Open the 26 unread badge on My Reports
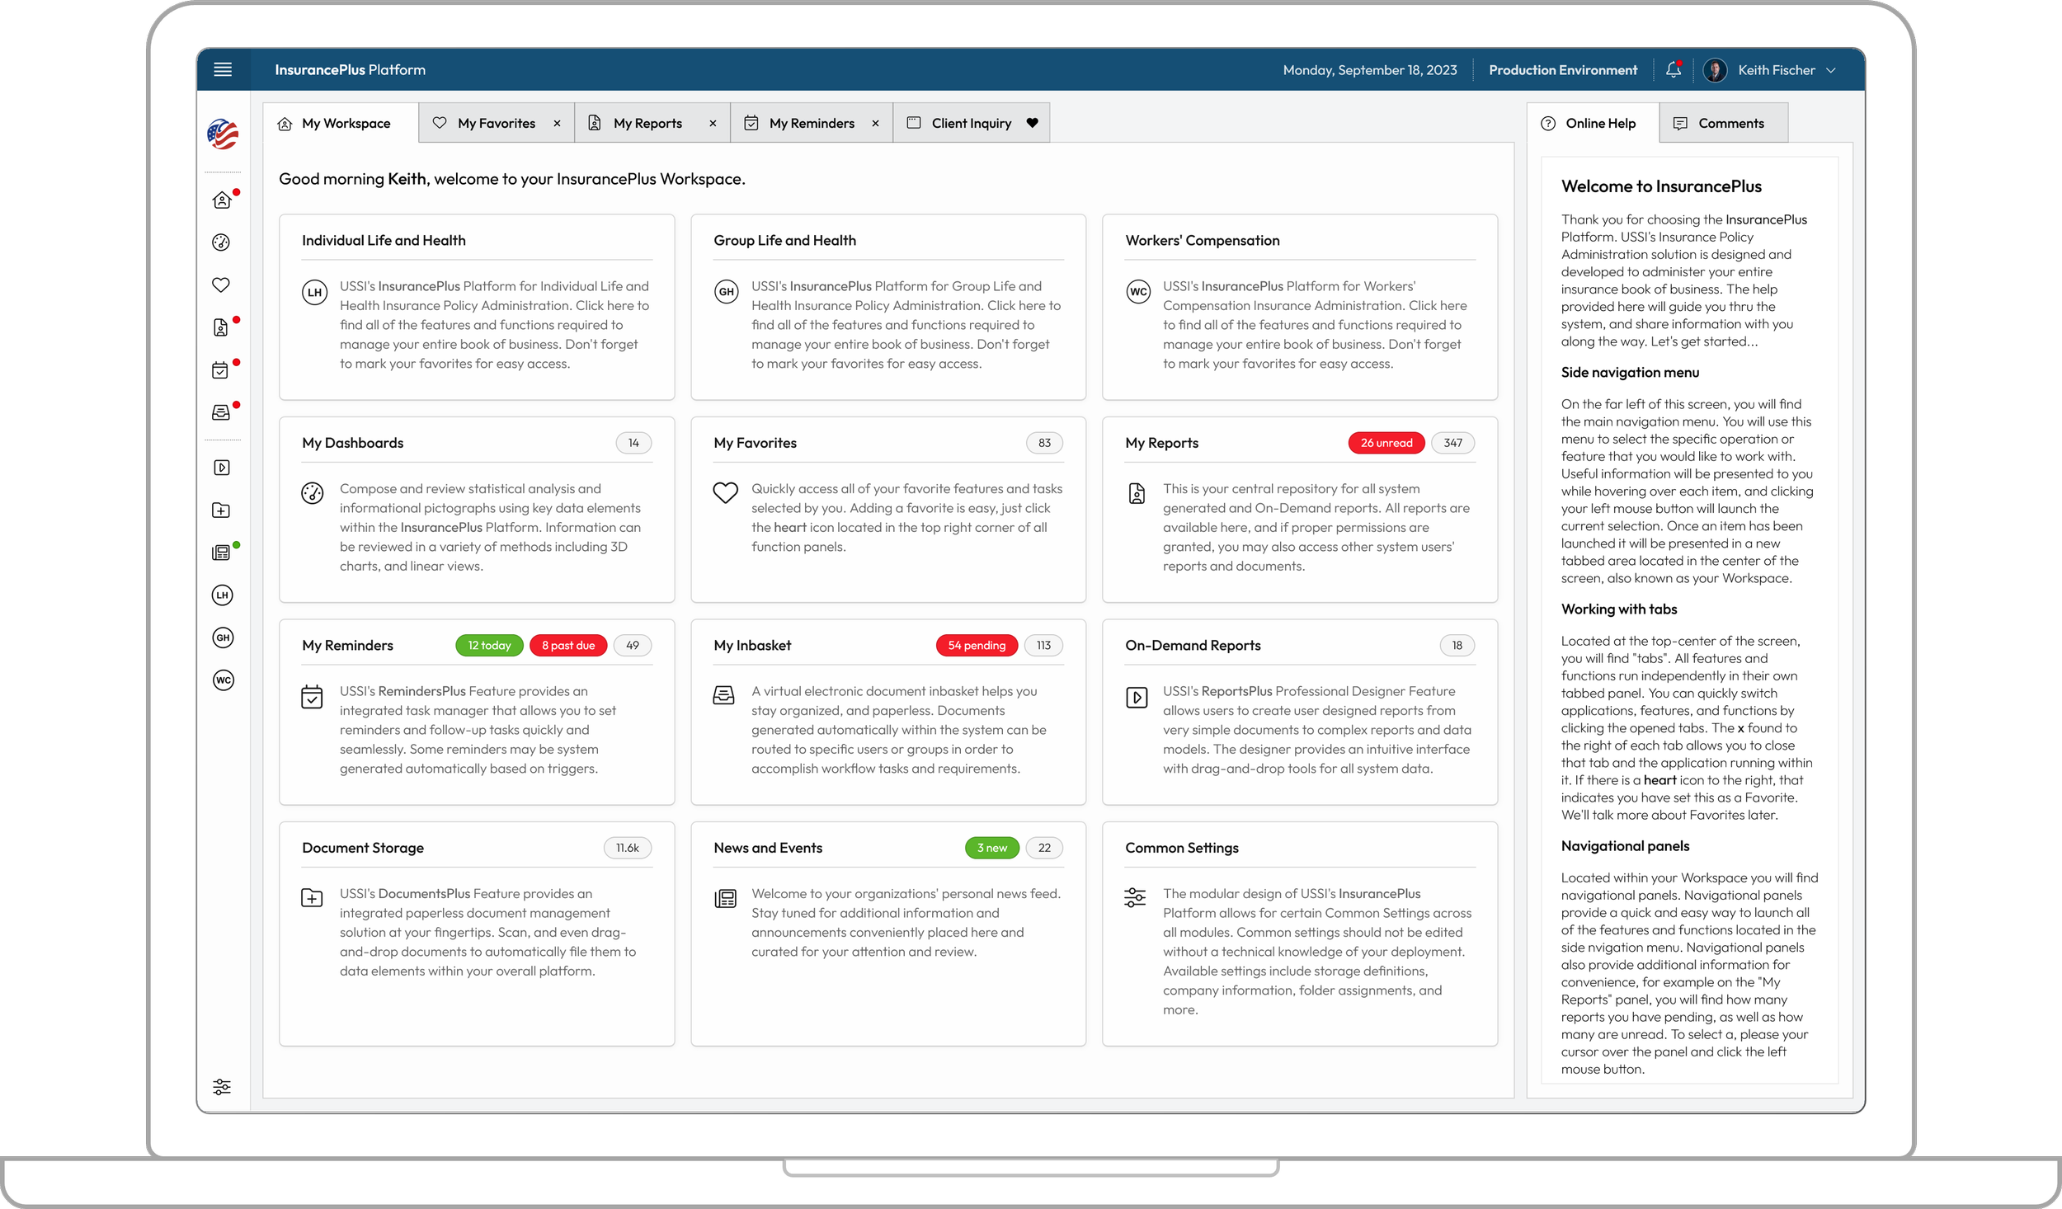The height and width of the screenshot is (1209, 2062). click(1386, 442)
